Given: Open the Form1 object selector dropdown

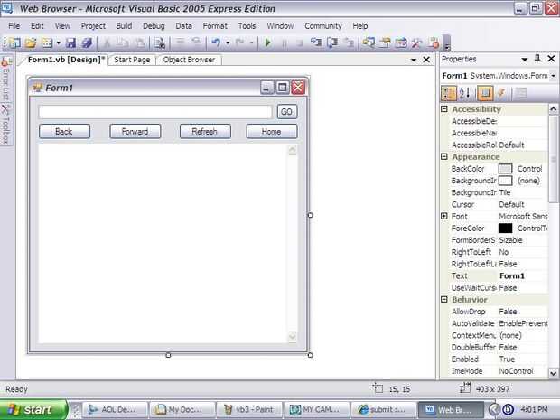Looking at the screenshot, I should pyautogui.click(x=553, y=76).
